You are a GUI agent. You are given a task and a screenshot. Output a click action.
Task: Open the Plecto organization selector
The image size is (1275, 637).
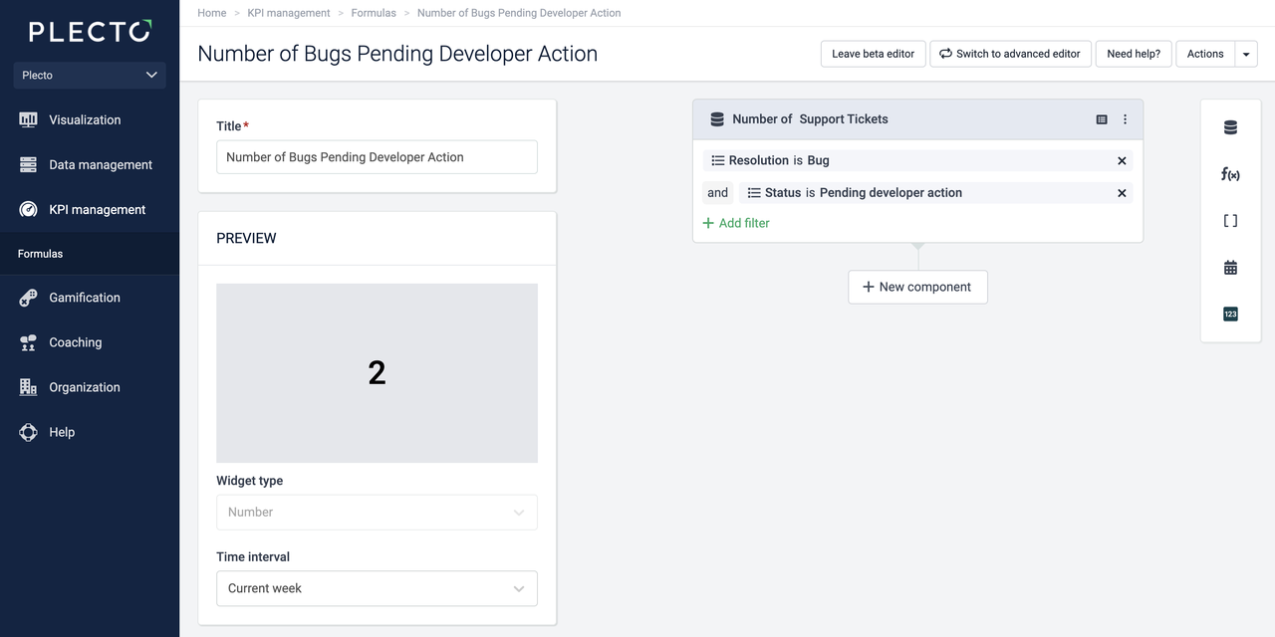(x=90, y=75)
